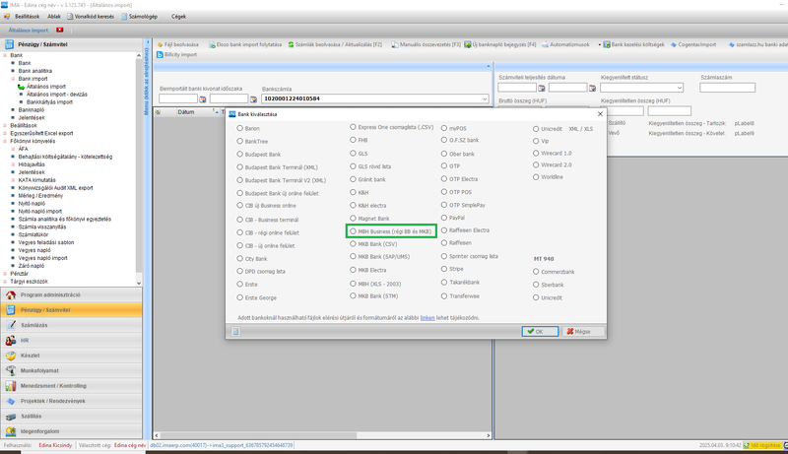Click the vertical Menü hide strip
Image resolution: width=788 pixels, height=454 pixels.
click(x=147, y=81)
